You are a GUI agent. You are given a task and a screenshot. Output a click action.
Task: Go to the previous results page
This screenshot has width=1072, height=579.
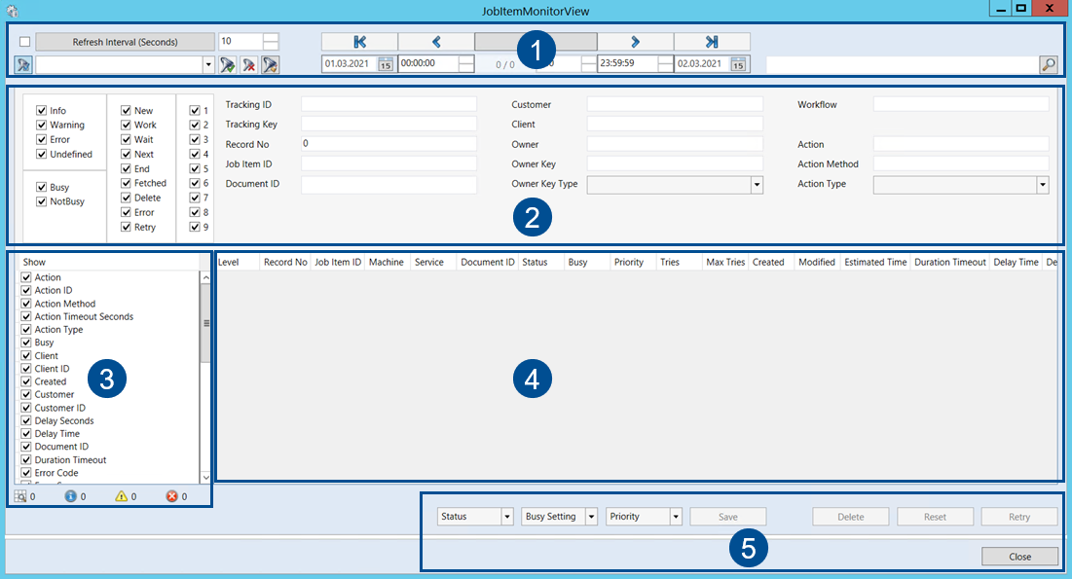tap(435, 42)
